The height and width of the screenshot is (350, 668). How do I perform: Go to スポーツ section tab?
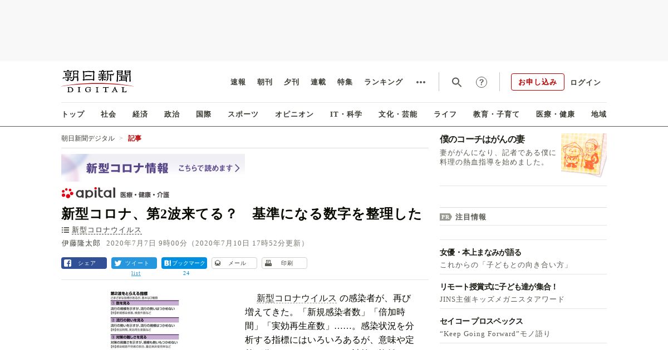(x=243, y=114)
